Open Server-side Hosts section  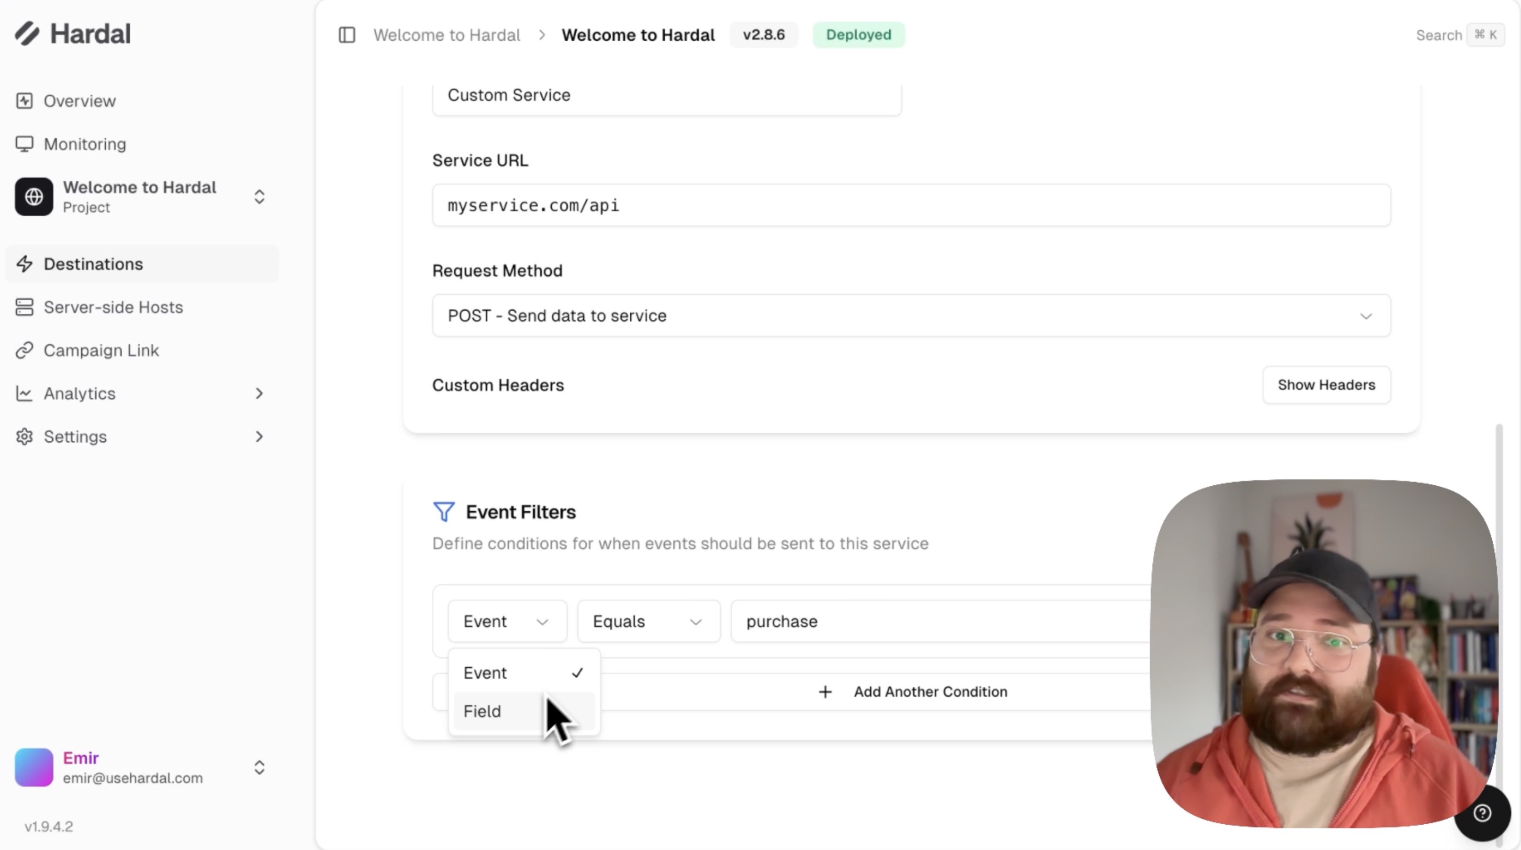pyautogui.click(x=113, y=307)
